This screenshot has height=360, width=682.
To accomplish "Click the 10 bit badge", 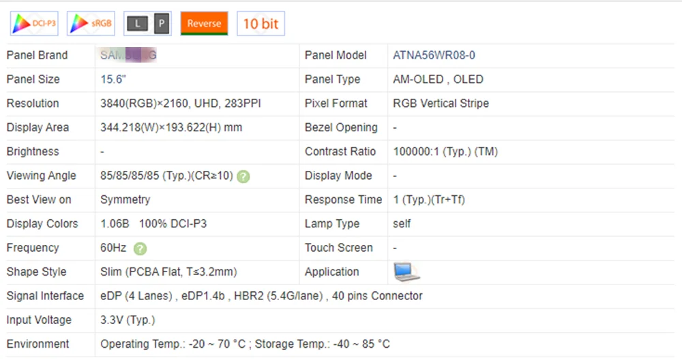I will pos(260,24).
